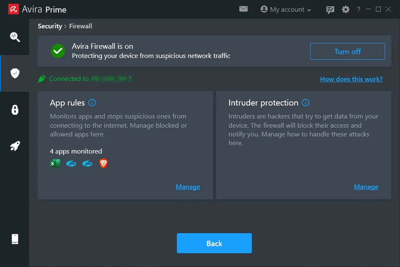Viewport: 400px width, 267px height.
Task: Expand the My account dropdown
Action: (286, 9)
